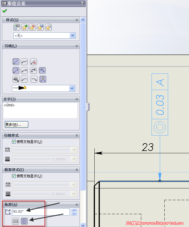Toggle 使用文档显示 under 引线样式

point(14,142)
